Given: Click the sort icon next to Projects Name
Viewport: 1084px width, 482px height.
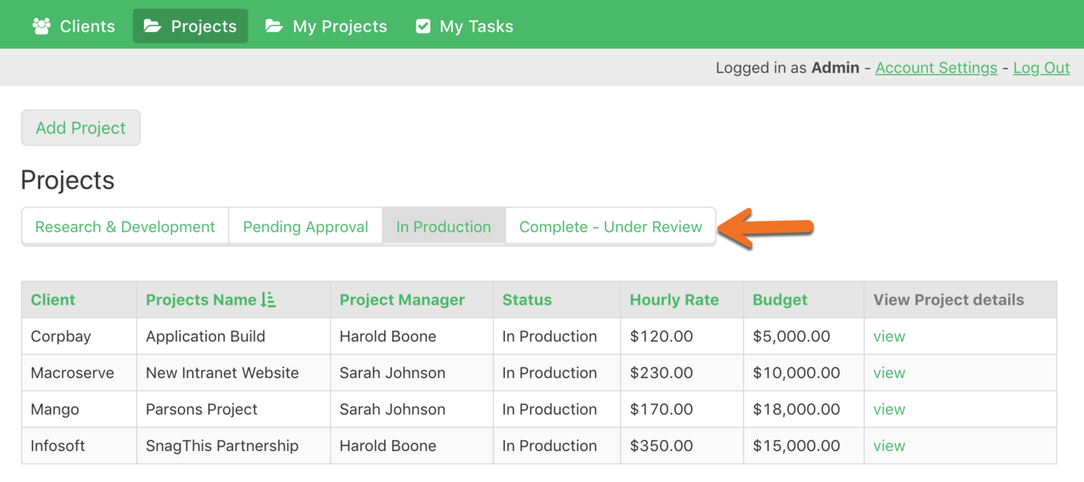Looking at the screenshot, I should pyautogui.click(x=268, y=300).
